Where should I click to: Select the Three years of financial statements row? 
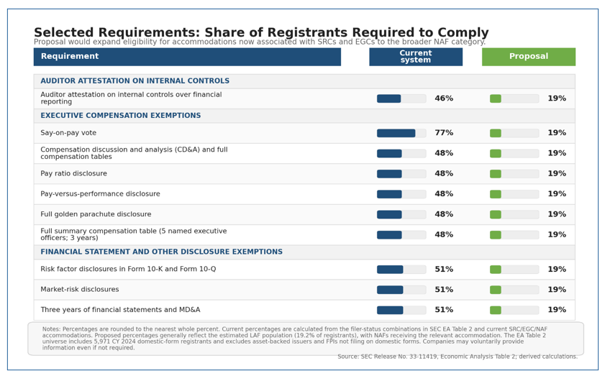pos(304,310)
